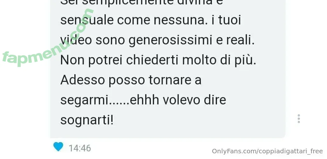Click the line "Adesso posso tornare a"

[x=131, y=80]
